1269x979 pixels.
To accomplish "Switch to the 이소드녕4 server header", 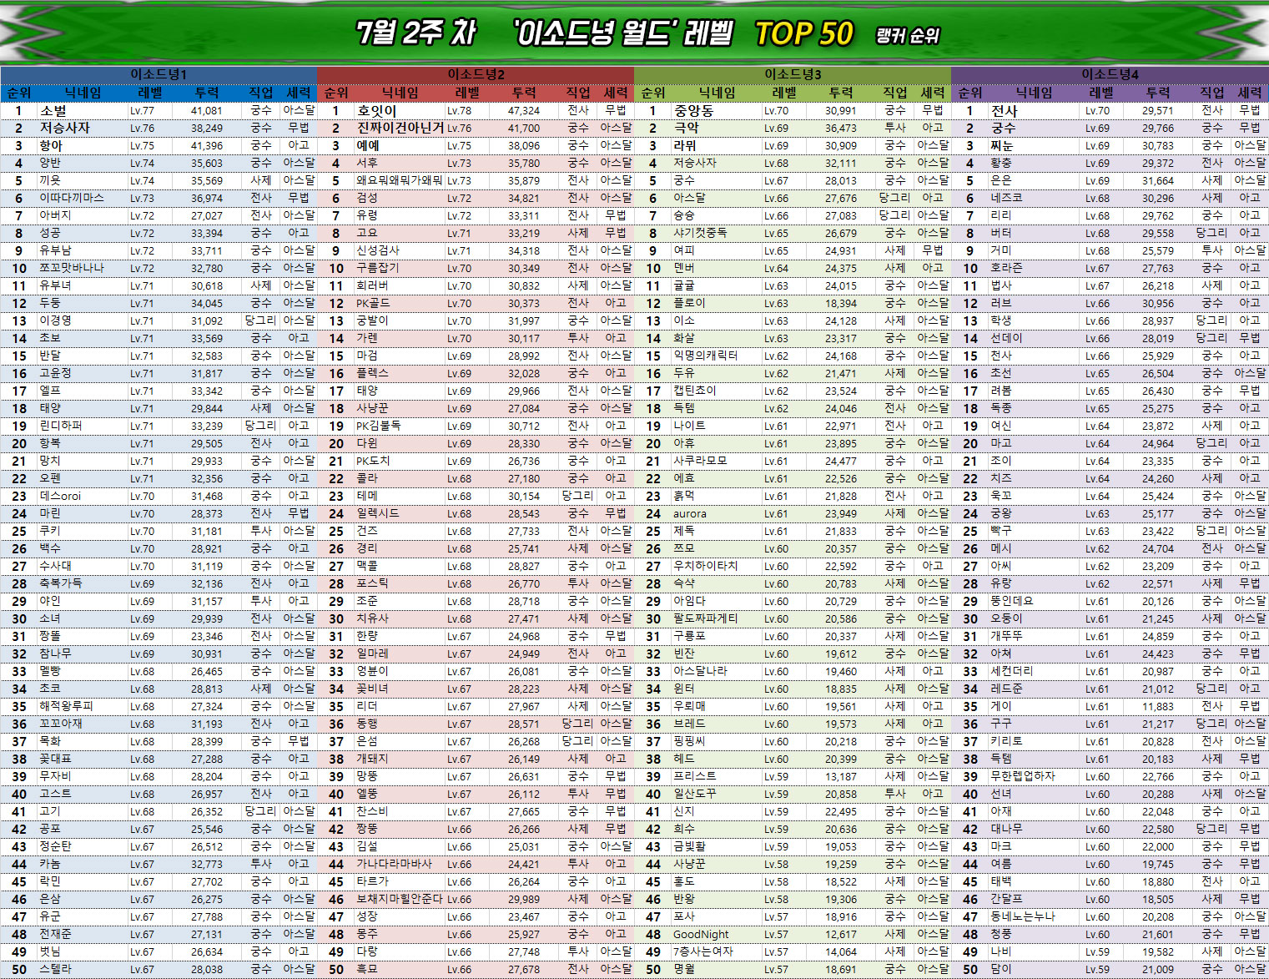I will coord(1110,74).
